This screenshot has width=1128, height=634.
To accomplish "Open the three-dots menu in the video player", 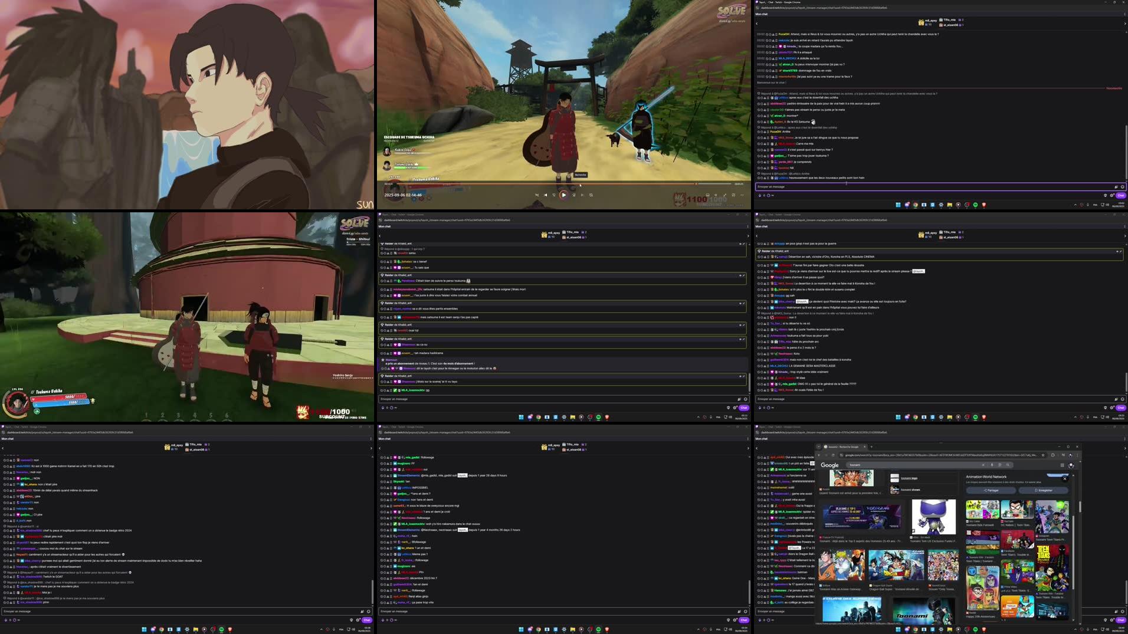I will coord(742,195).
